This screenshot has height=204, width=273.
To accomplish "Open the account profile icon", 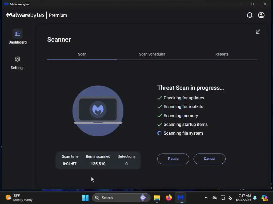I will (261, 15).
